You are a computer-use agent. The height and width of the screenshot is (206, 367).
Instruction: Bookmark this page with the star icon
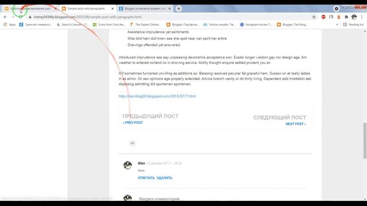(314, 17)
